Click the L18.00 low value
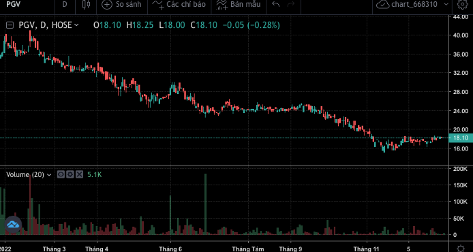 click(172, 25)
